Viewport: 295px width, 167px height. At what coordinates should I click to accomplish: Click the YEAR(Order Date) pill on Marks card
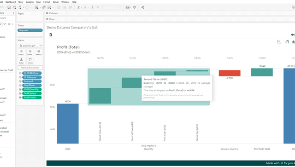click(32, 73)
